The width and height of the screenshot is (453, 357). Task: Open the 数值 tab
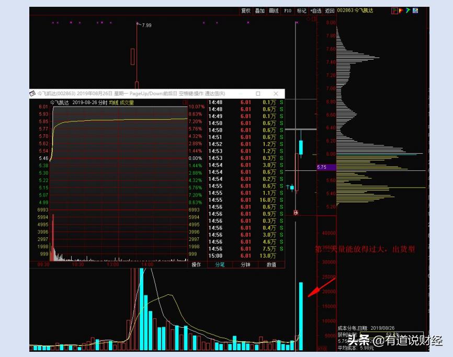coord(271,264)
